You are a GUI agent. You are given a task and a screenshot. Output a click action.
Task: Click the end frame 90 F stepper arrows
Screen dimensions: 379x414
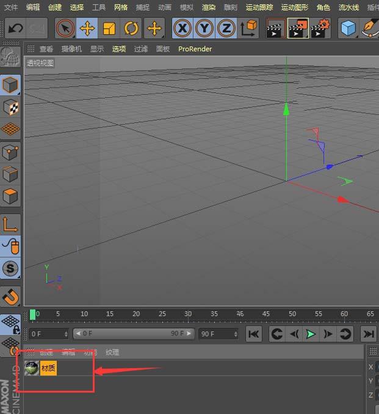pyautogui.click(x=235, y=334)
